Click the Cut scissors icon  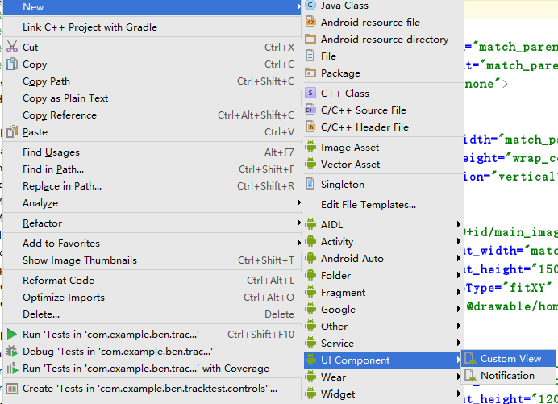11,48
